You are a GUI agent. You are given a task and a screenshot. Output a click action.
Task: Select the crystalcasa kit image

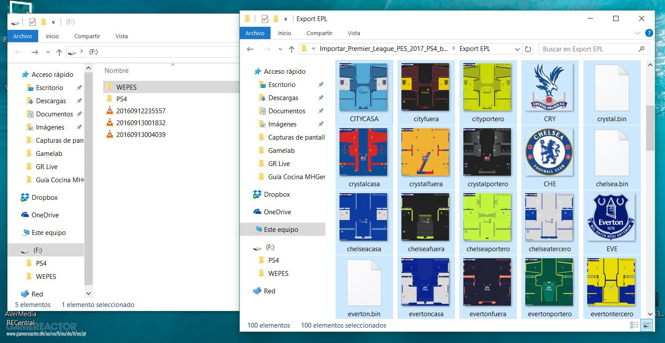(363, 152)
